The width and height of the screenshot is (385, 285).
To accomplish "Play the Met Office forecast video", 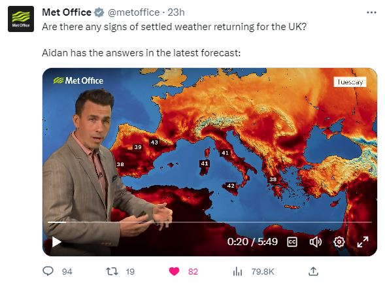I will tap(57, 242).
